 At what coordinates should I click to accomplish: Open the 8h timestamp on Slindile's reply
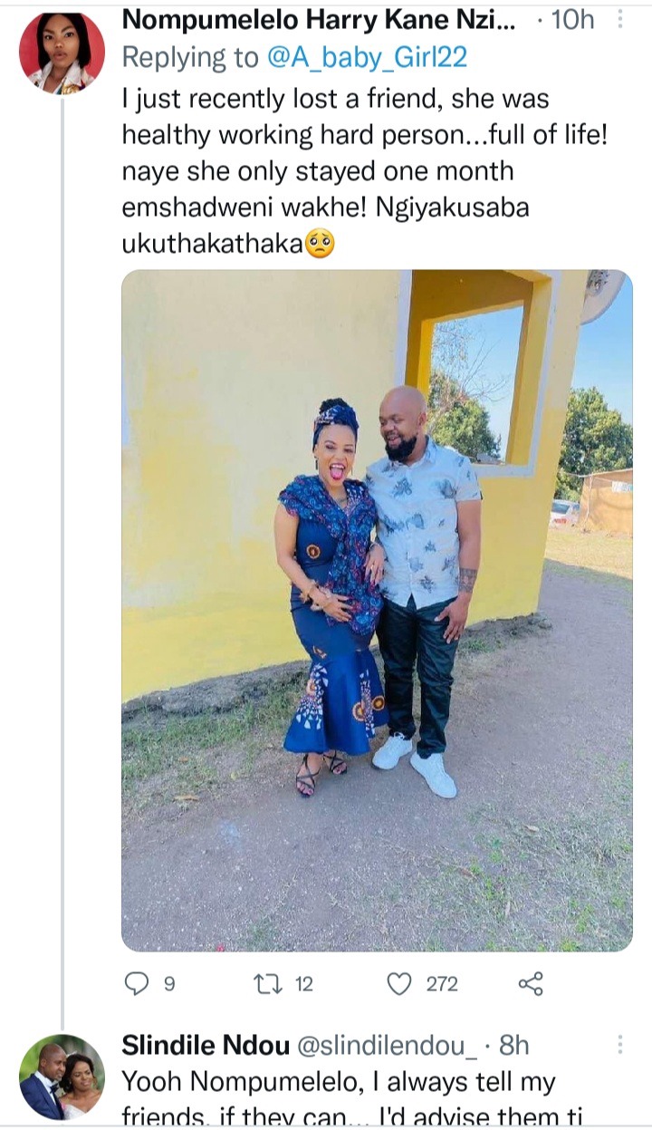513,1045
